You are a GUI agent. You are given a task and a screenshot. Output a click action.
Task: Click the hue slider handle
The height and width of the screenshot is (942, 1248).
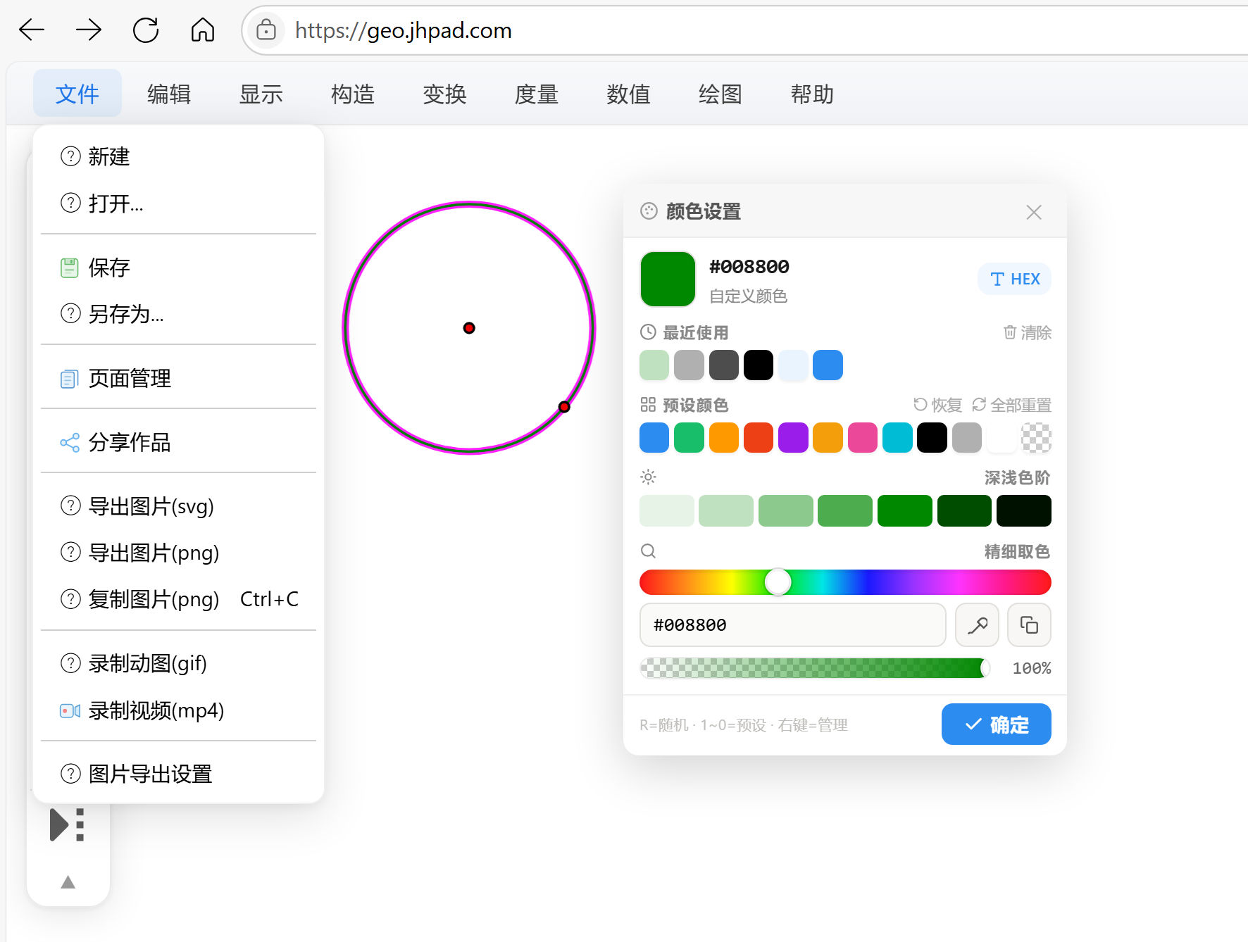tap(778, 582)
